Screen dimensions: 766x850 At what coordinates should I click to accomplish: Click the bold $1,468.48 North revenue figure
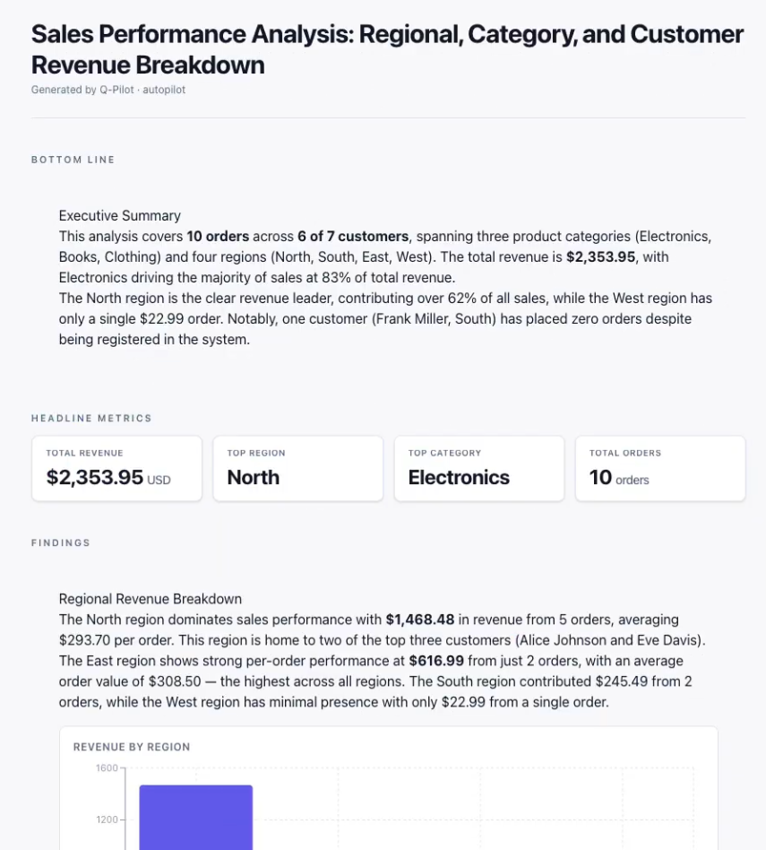tap(420, 620)
